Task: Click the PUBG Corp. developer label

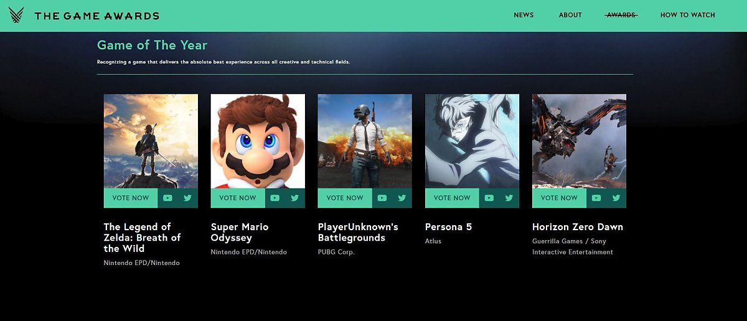Action: click(336, 252)
